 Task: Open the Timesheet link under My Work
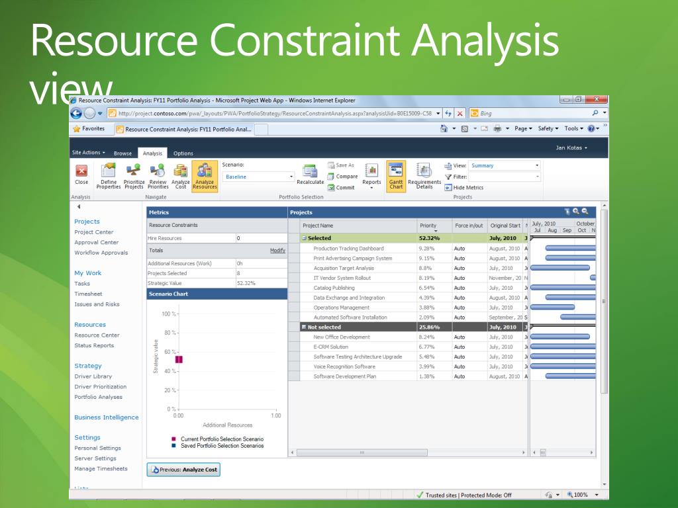(88, 294)
